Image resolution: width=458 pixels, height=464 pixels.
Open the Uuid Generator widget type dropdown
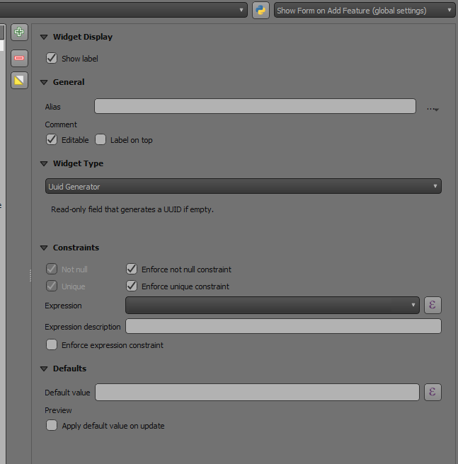[x=244, y=187]
